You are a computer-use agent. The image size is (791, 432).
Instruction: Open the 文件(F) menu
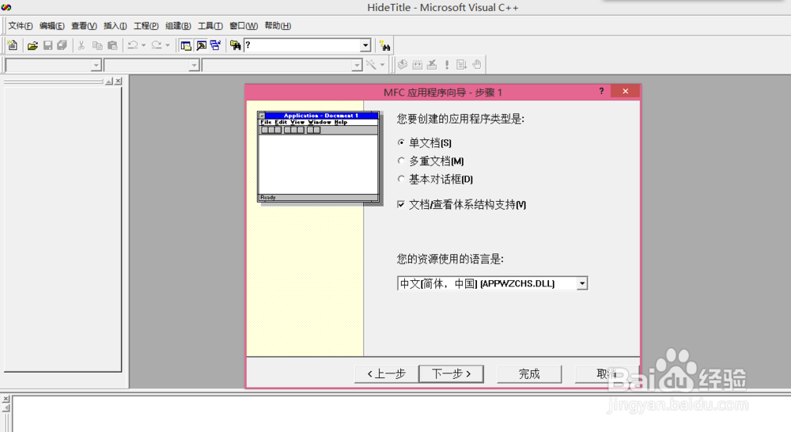pyautogui.click(x=21, y=26)
